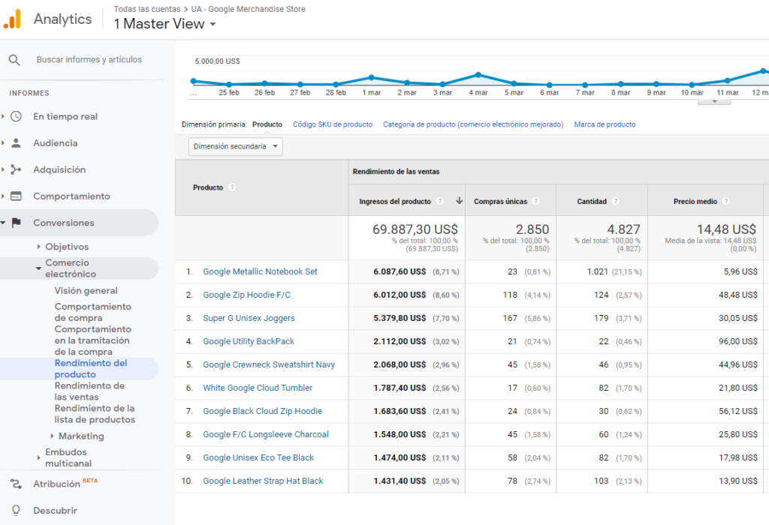Click the Descubrir lightbulb icon
Image resolution: width=769 pixels, height=525 pixels.
point(17,510)
